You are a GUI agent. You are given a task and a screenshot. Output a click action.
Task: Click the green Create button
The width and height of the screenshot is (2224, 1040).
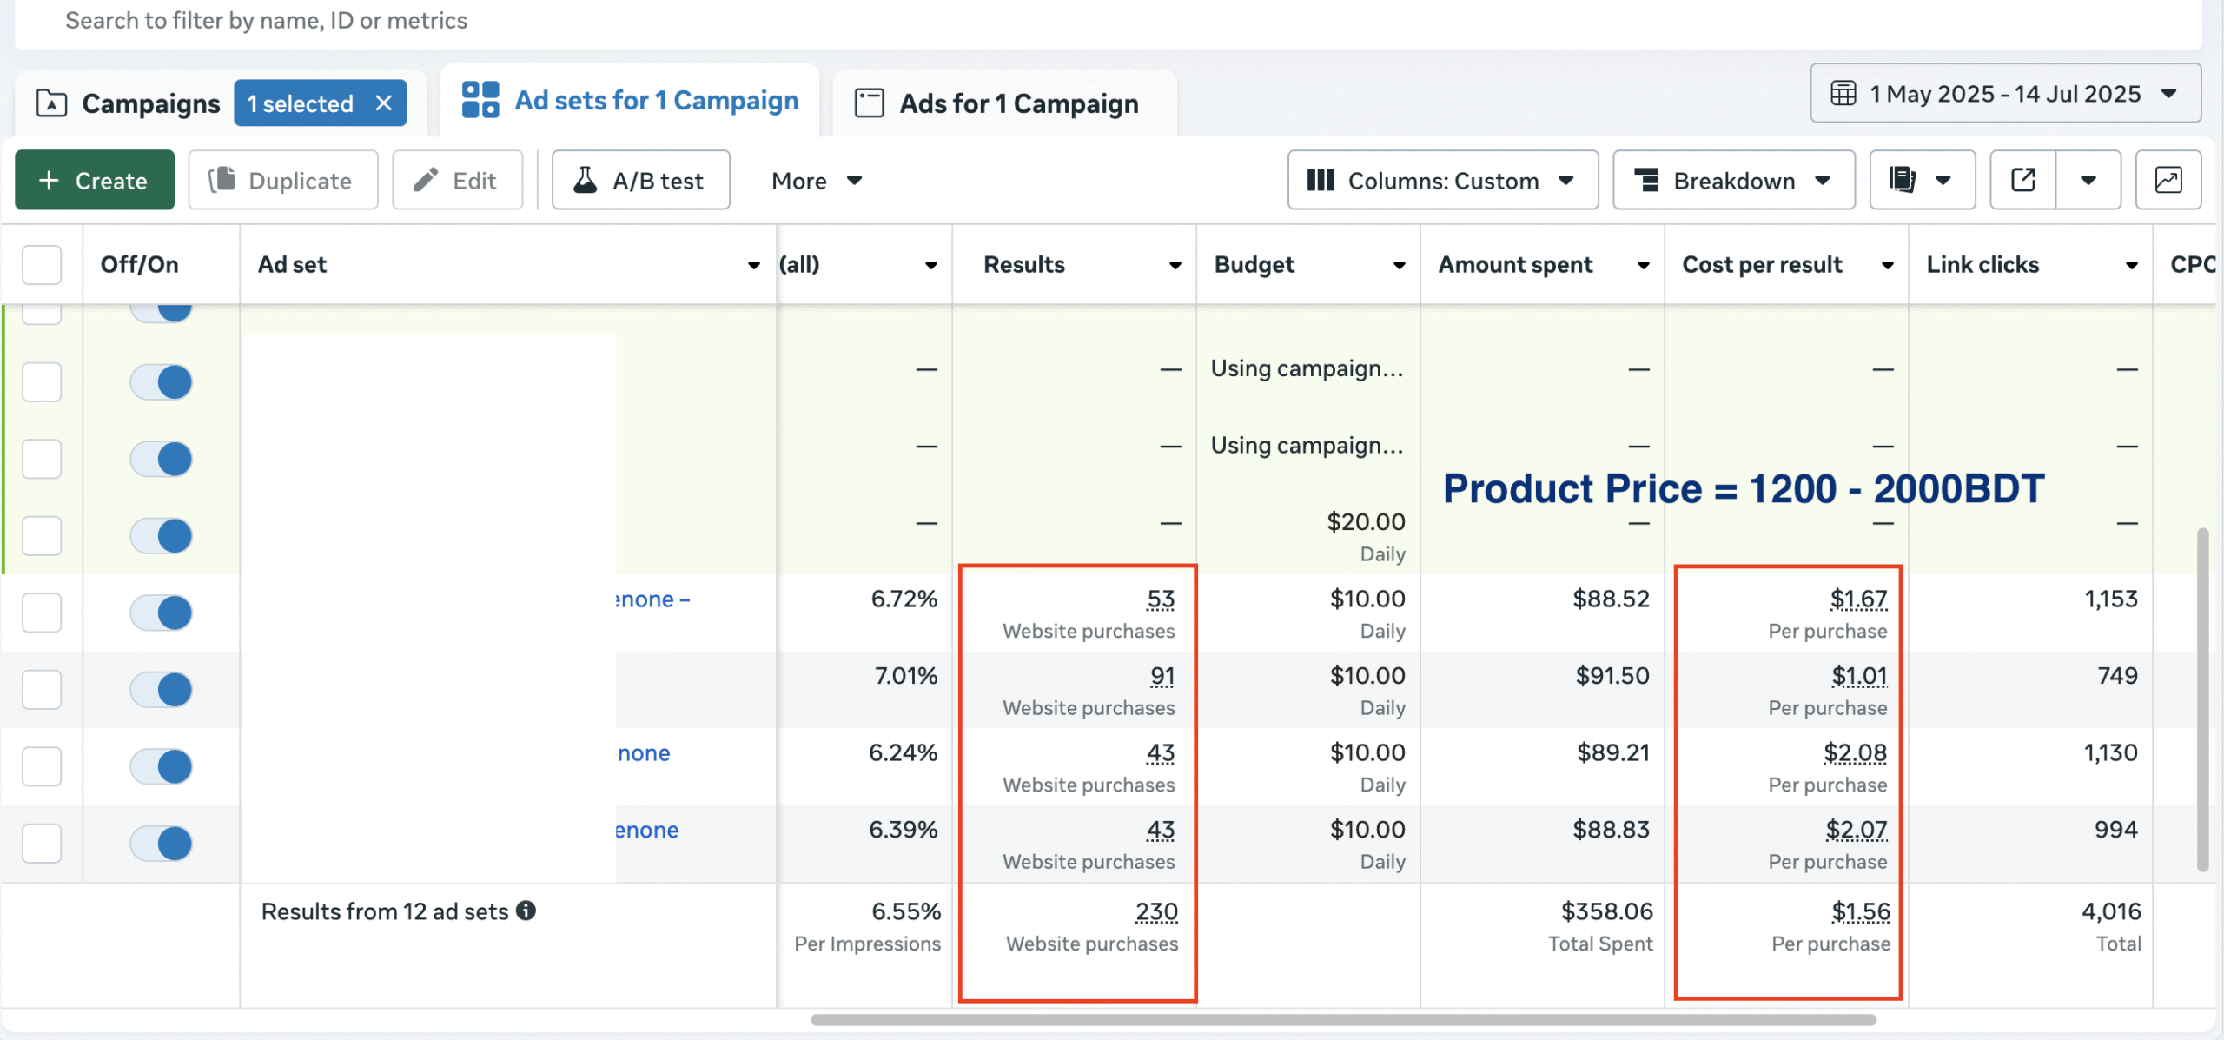pos(95,180)
